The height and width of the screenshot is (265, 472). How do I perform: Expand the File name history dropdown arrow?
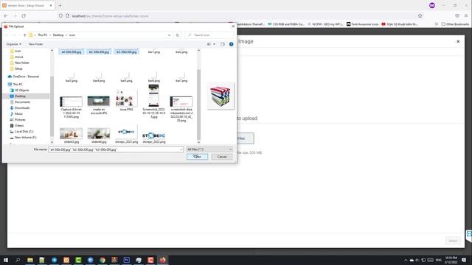[x=181, y=149]
